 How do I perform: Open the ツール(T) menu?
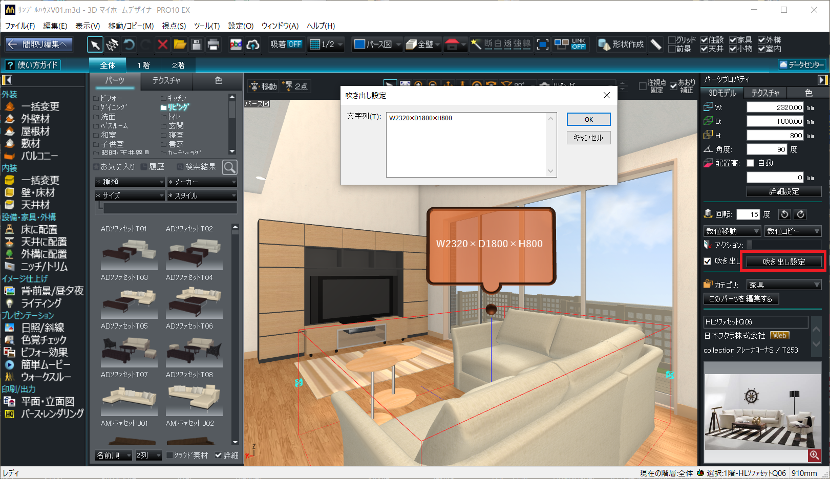click(206, 26)
